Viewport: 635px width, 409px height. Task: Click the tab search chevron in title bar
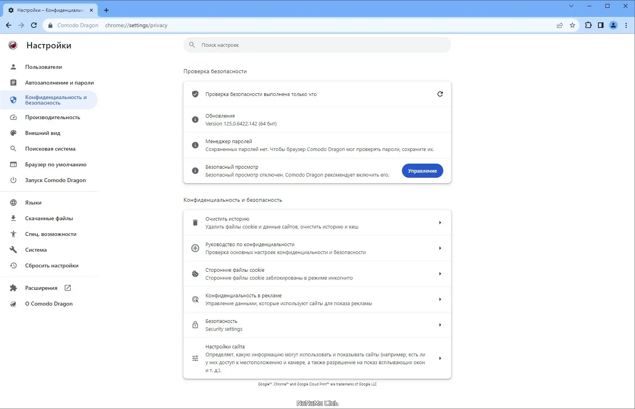click(x=571, y=6)
